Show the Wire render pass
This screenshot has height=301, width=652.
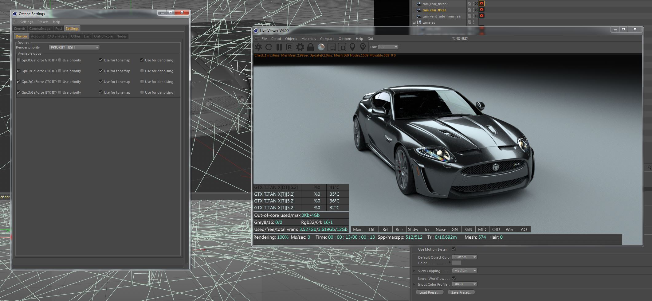510,229
